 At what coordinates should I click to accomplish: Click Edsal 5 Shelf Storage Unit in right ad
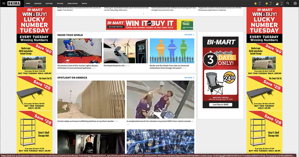pyautogui.click(x=264, y=132)
